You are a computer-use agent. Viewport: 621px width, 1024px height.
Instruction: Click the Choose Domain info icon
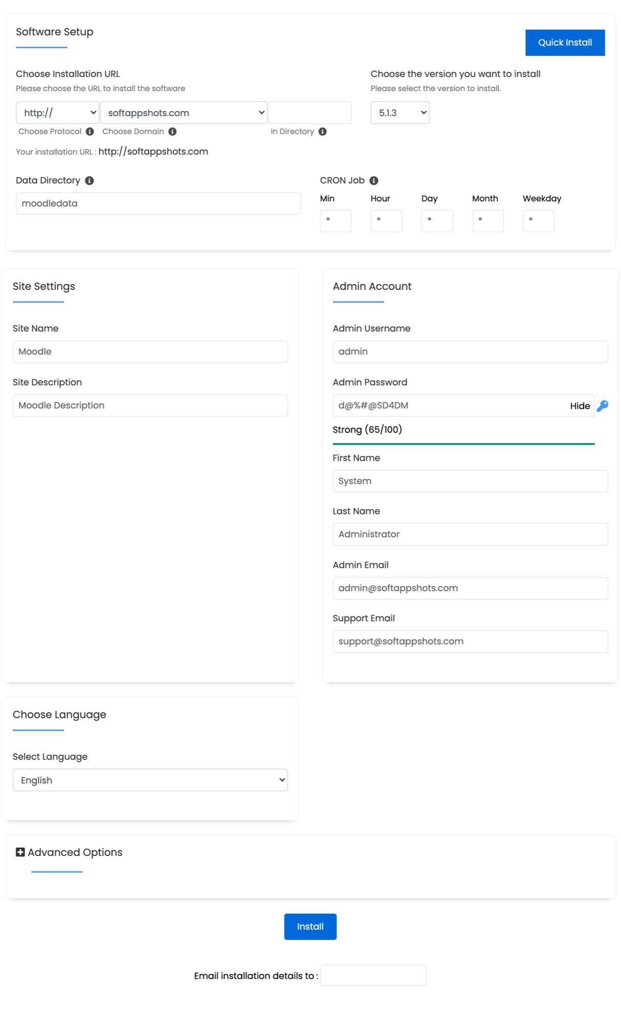point(172,132)
